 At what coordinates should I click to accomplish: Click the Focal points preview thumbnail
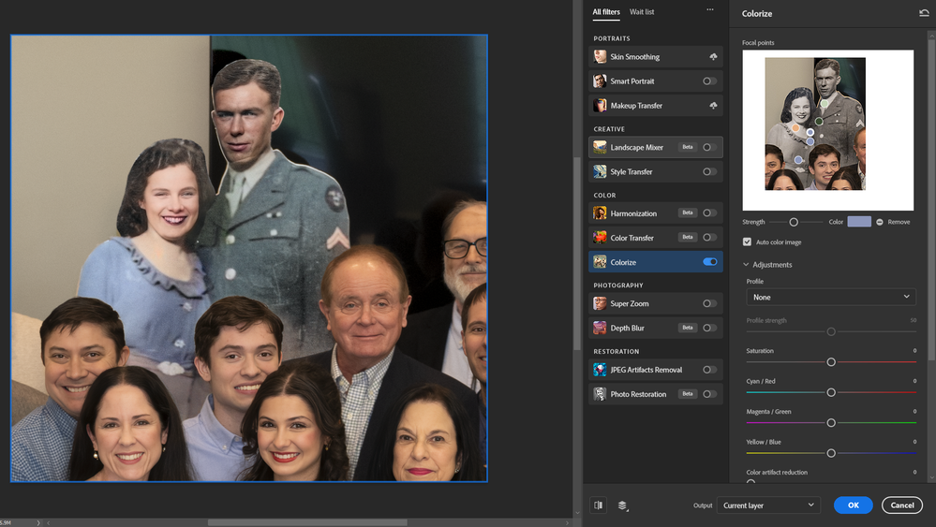[827, 130]
